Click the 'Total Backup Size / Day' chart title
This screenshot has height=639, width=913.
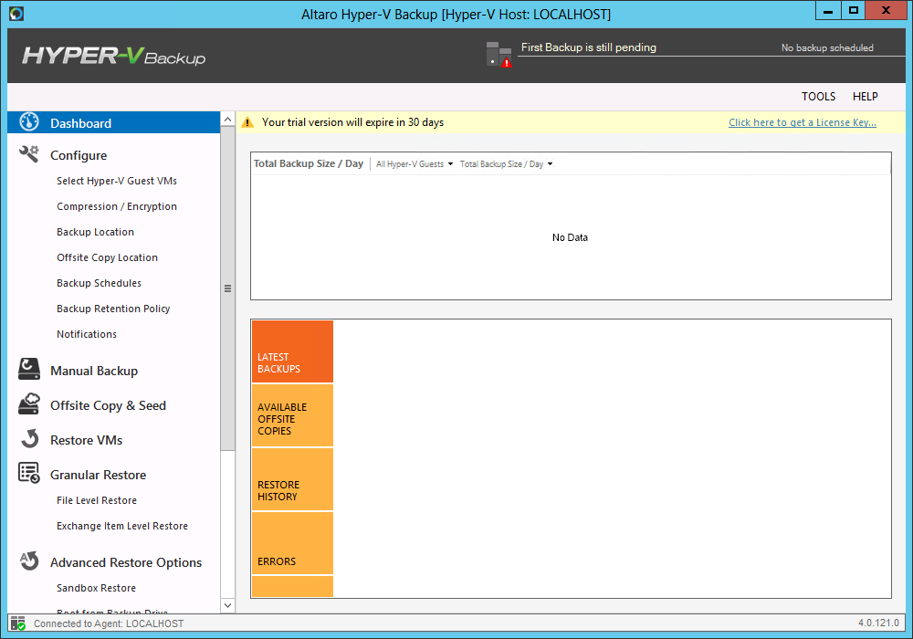(x=308, y=163)
